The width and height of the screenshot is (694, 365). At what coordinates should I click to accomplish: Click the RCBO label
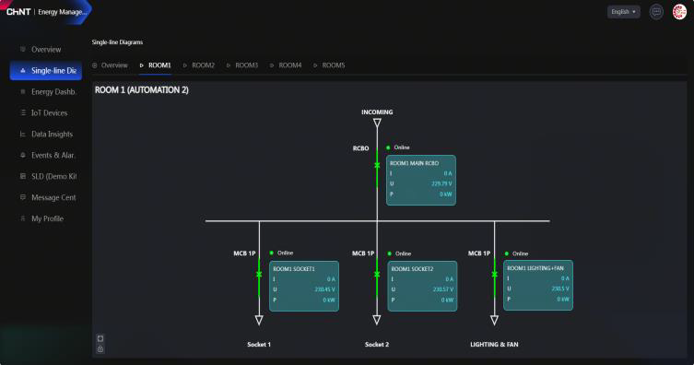click(x=360, y=148)
